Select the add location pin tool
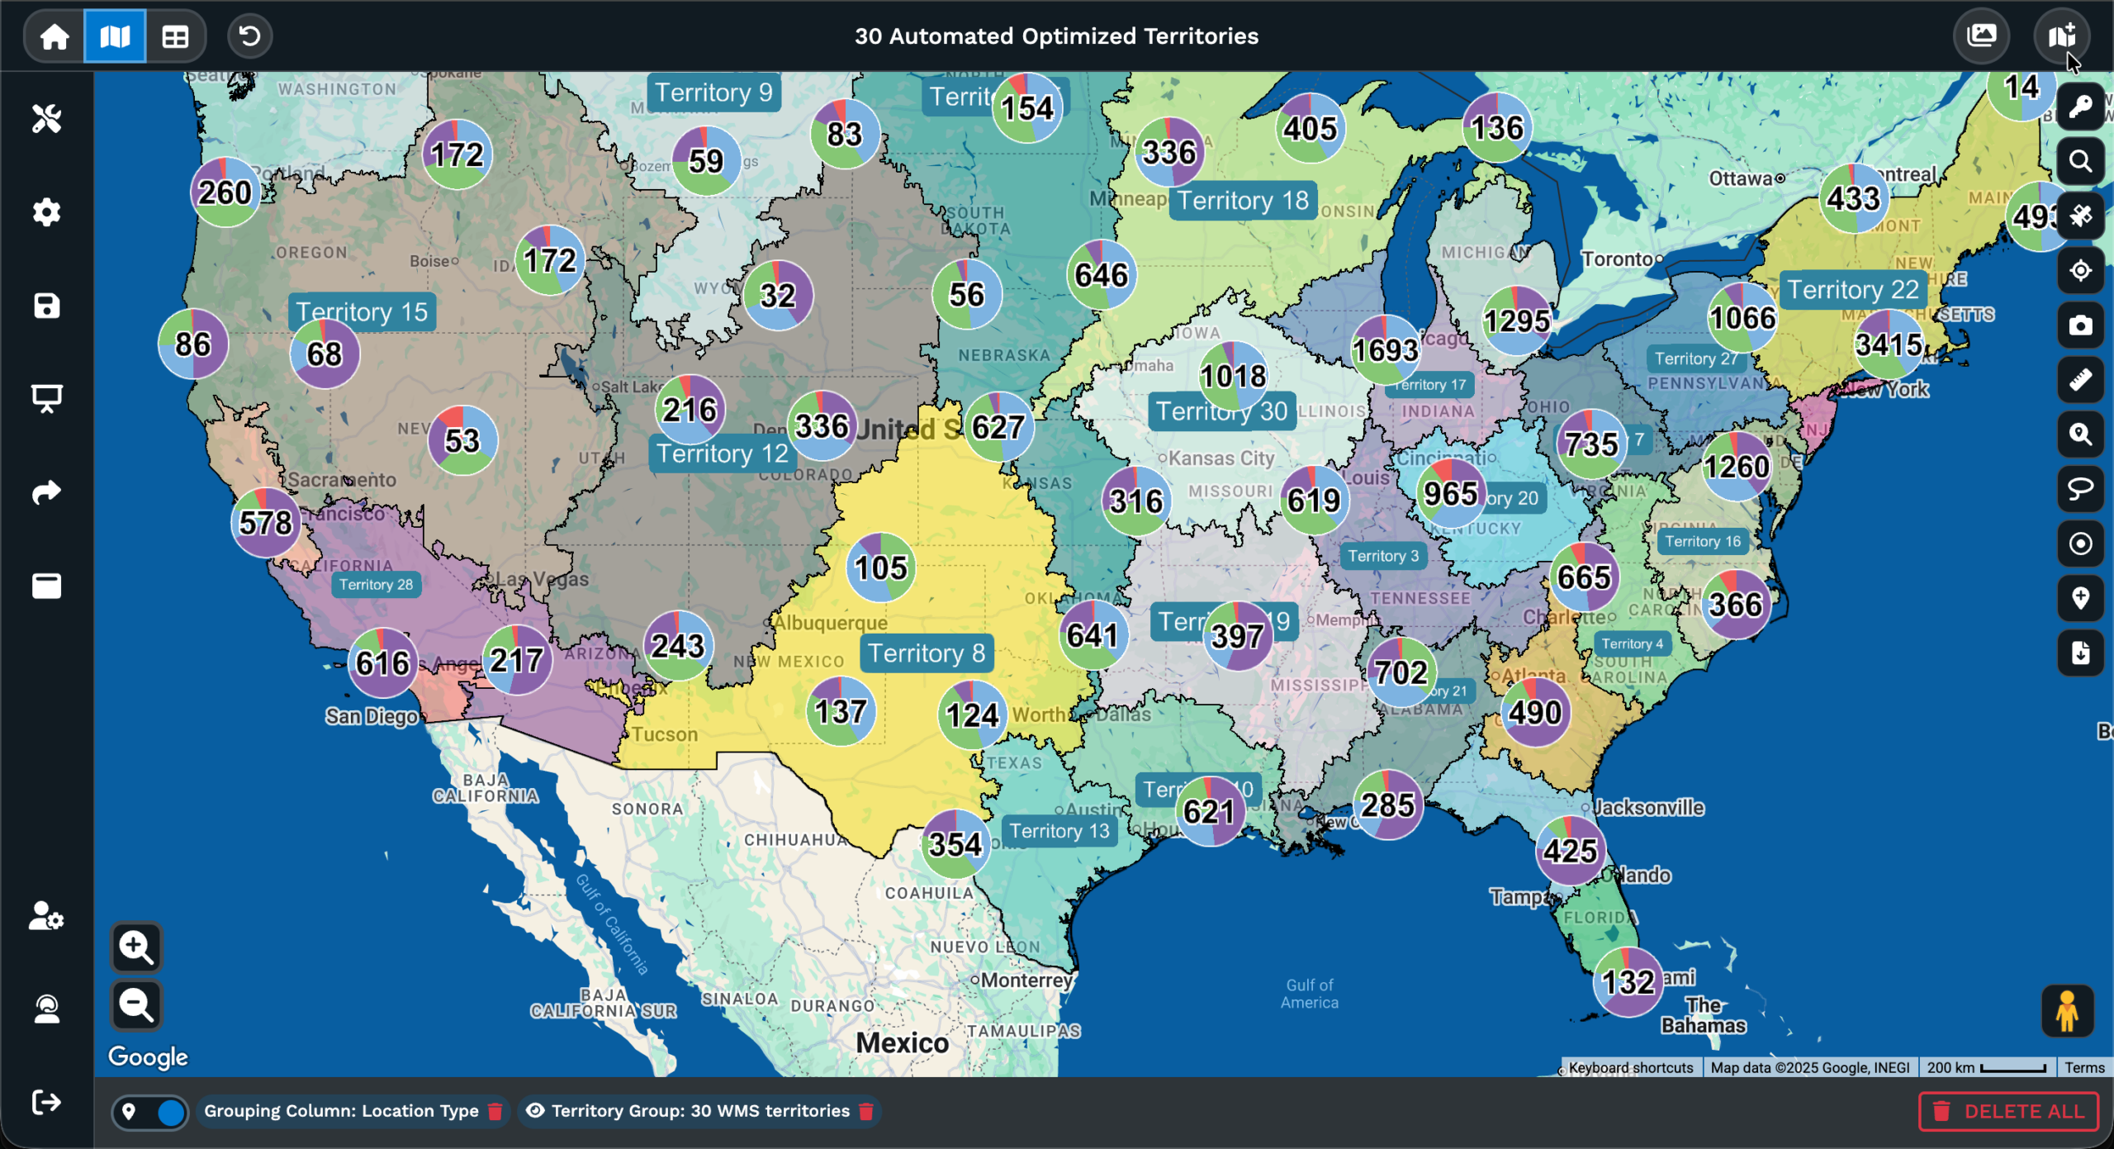2114x1149 pixels. coord(2081,600)
